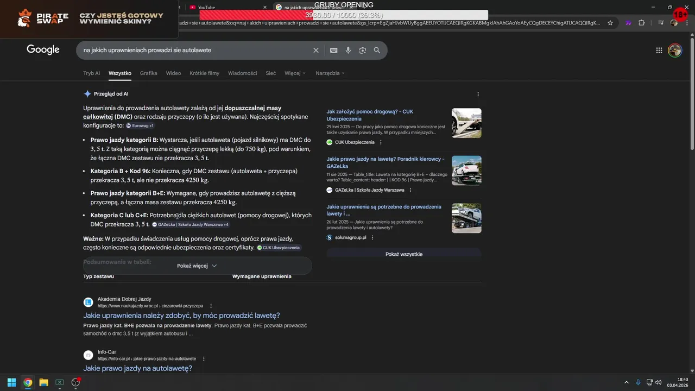The width and height of the screenshot is (695, 391).
Task: Open Chrome from the taskbar
Action: (28, 382)
